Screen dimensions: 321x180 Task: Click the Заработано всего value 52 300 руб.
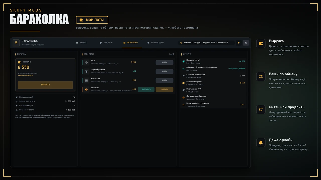click(70, 101)
